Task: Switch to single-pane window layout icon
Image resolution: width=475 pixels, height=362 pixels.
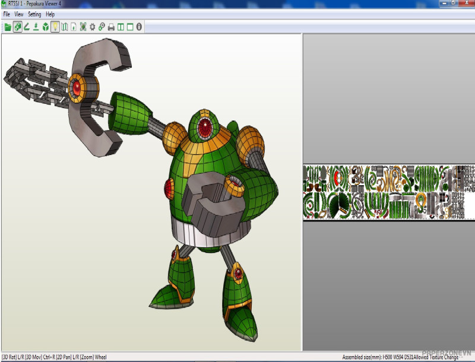Action: tap(129, 27)
